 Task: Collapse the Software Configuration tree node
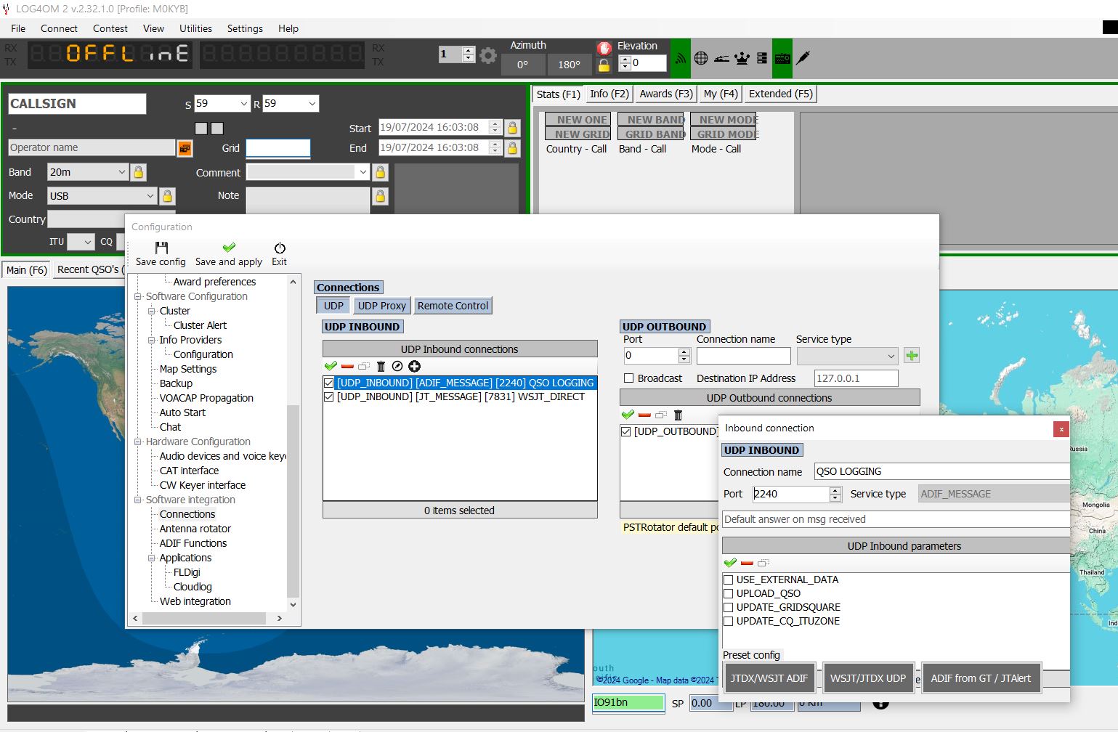138,296
